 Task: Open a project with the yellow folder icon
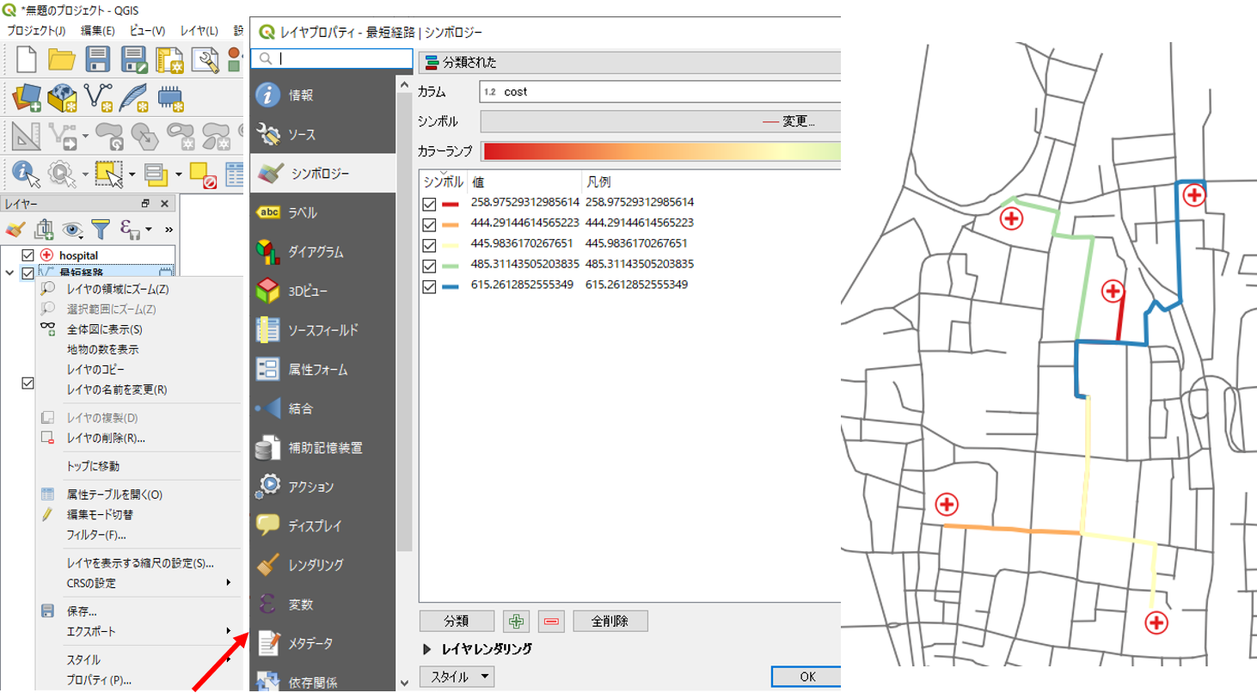tap(62, 59)
